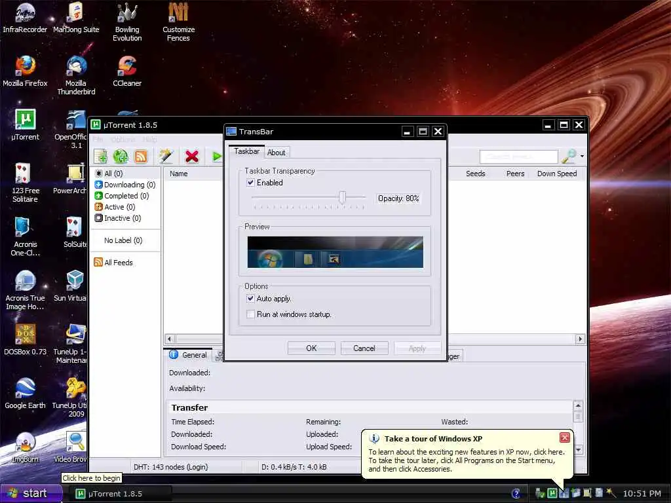The height and width of the screenshot is (503, 671).
Task: Close the Windows XP tour balloon
Action: (564, 438)
